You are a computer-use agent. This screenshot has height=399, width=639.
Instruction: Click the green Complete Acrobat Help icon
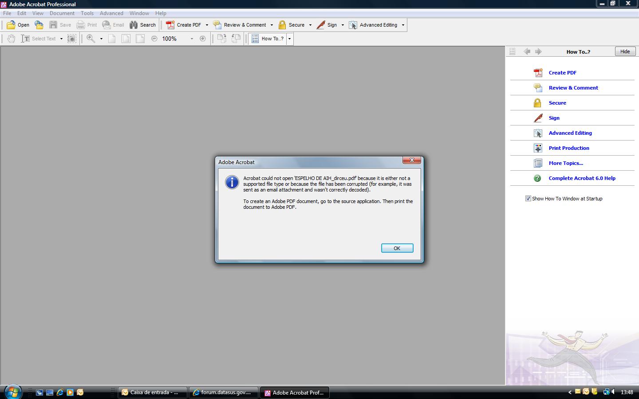click(x=537, y=178)
